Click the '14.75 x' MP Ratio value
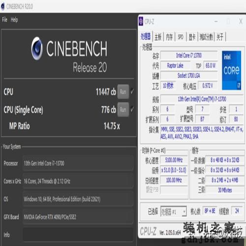The height and width of the screenshot is (246, 246). tap(112, 126)
